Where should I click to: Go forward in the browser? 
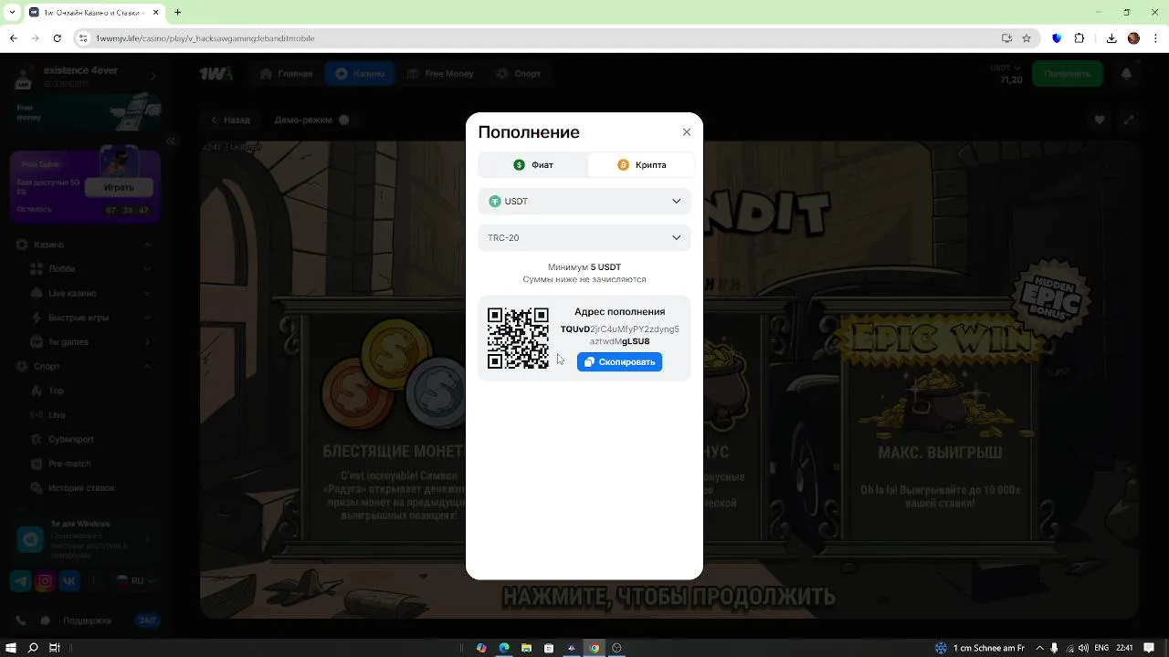[36, 38]
